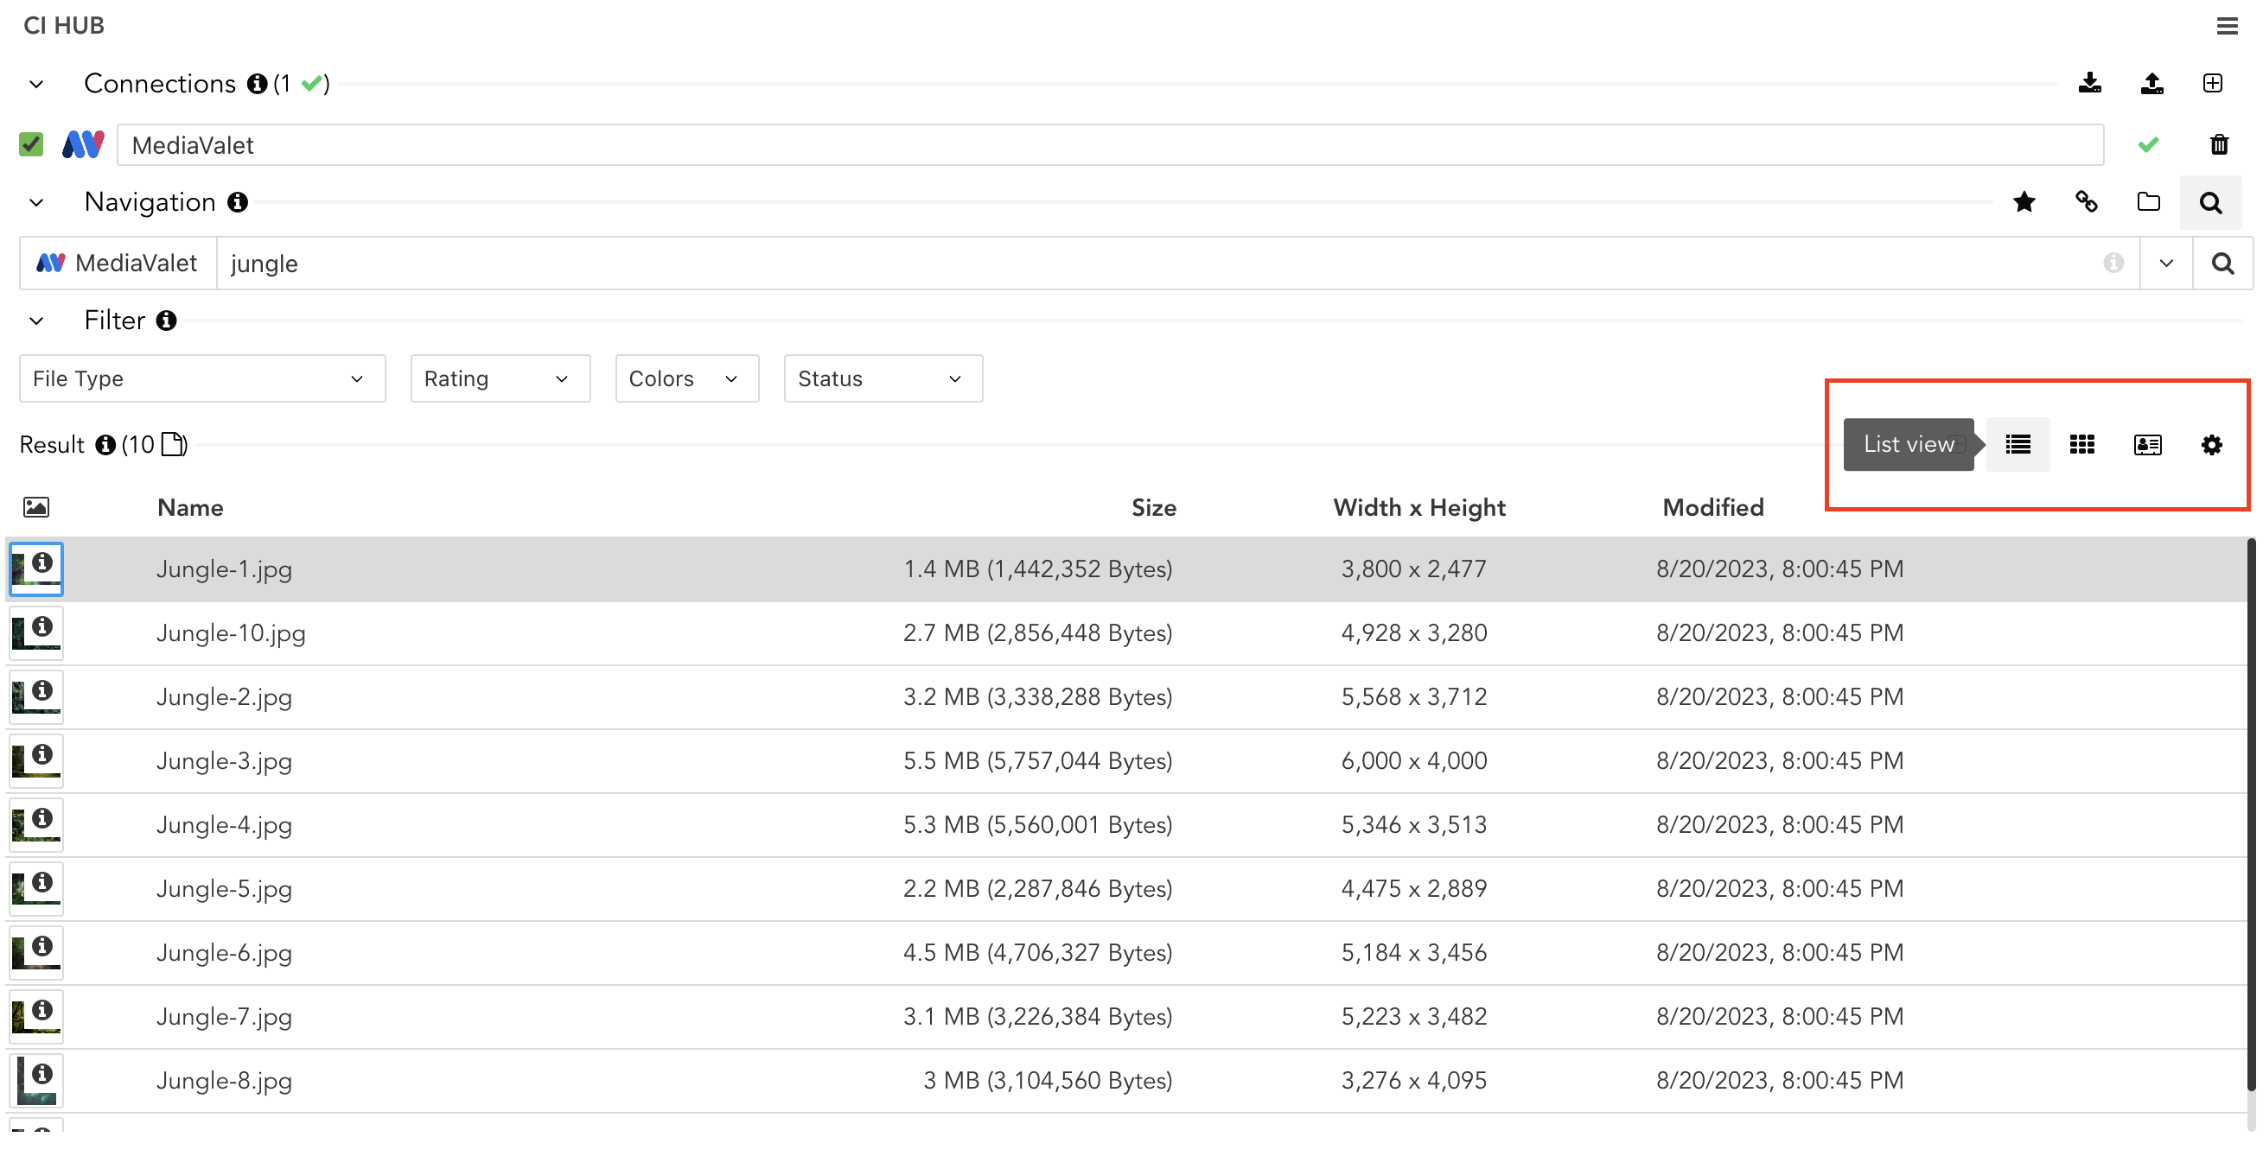Collapse the Filter section
Image resolution: width=2263 pixels, height=1156 pixels.
point(36,321)
